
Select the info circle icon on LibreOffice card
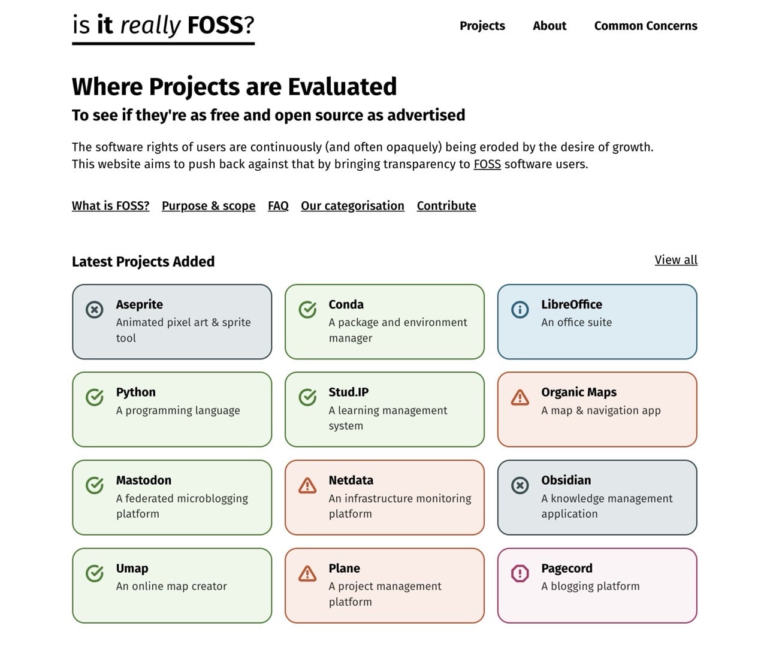[x=520, y=310]
